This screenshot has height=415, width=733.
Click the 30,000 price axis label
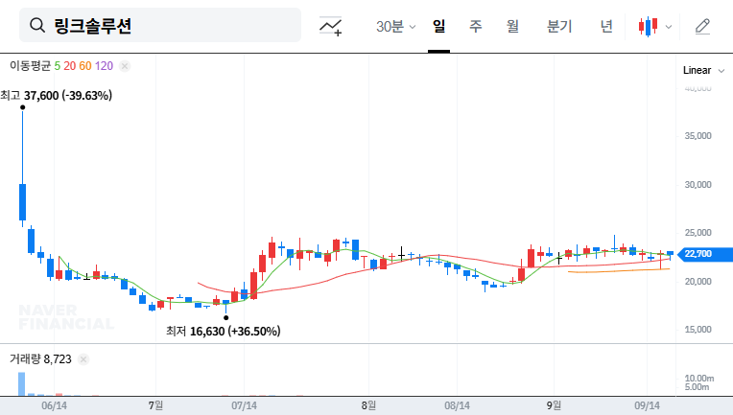(698, 185)
